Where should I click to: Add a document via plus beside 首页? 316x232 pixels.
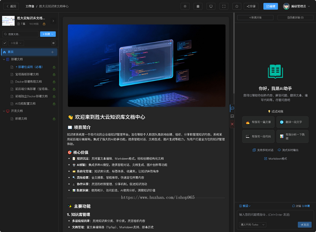52,52
